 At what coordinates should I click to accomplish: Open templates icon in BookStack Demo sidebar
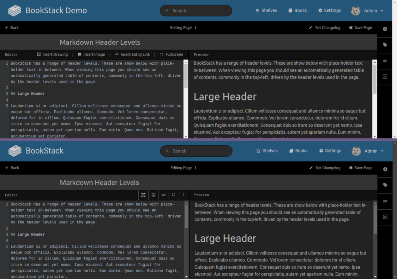pos(385,77)
